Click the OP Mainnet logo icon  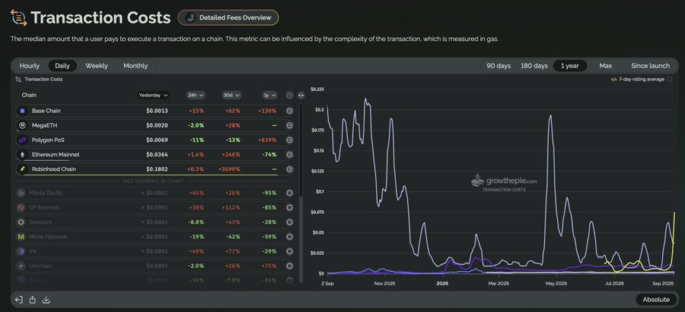pos(21,207)
